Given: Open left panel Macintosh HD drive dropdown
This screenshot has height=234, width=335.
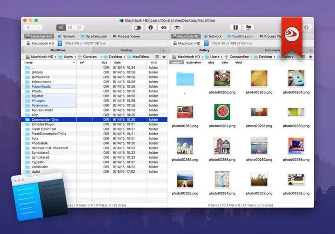Looking at the screenshot, I should [60, 43].
